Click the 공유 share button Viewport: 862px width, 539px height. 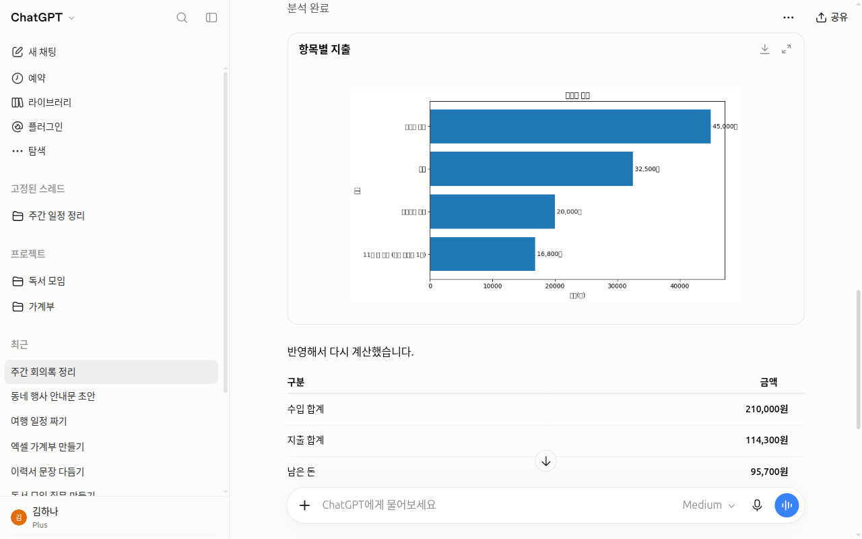(832, 18)
